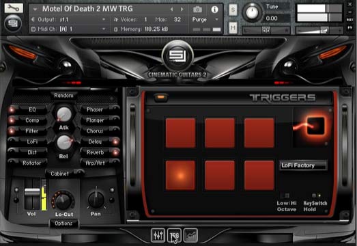The height and width of the screenshot is (246, 357).
Task: Open the graph envelope page icon
Action: (190, 235)
